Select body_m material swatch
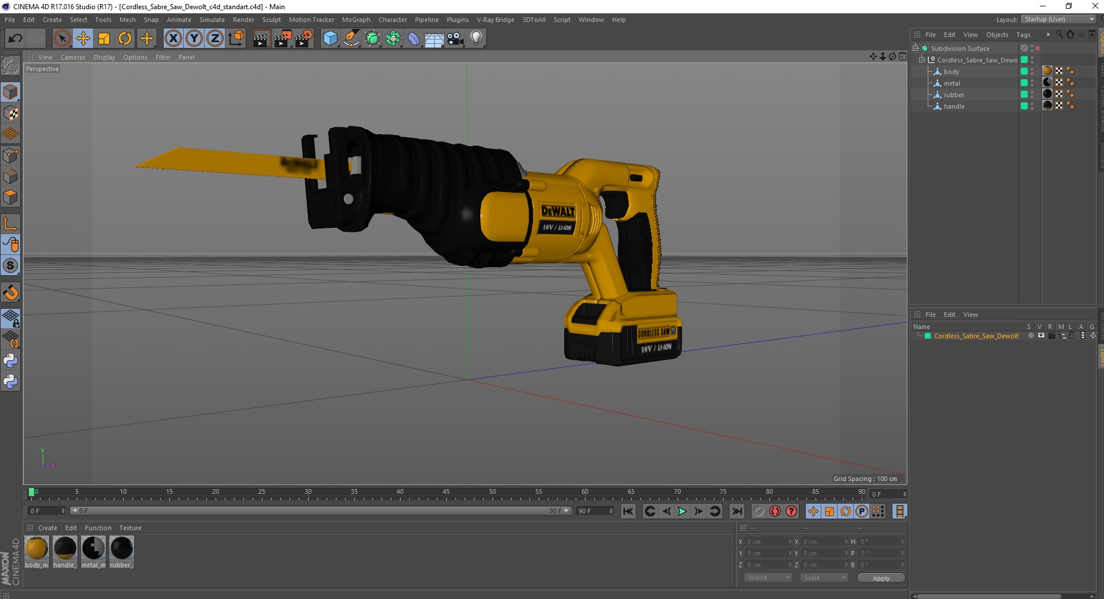1104x599 pixels. pyautogui.click(x=36, y=552)
